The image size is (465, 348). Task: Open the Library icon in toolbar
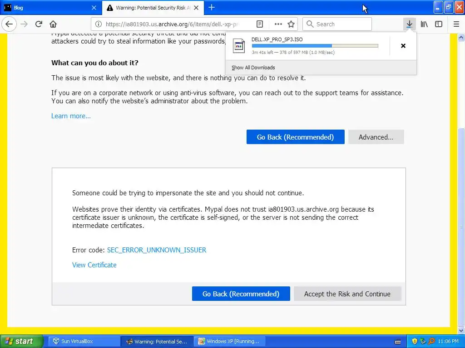(424, 24)
